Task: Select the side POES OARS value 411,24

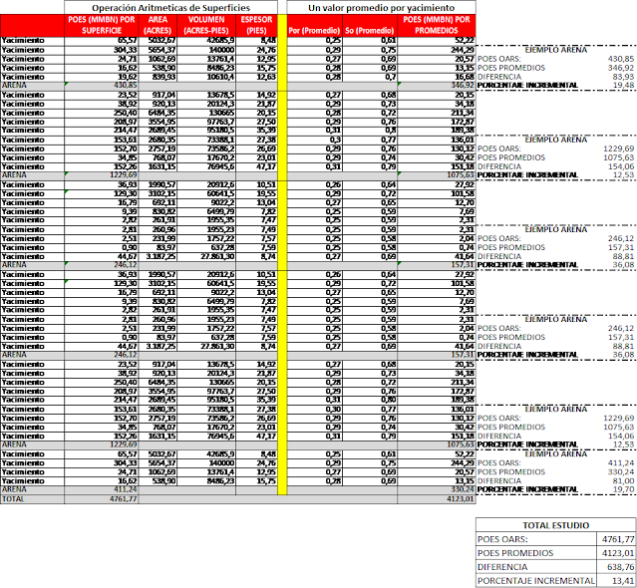Action: point(621,463)
